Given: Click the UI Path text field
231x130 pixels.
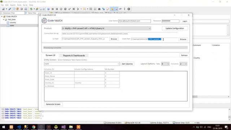Looking at the screenshot, I should (x=85, y=39).
